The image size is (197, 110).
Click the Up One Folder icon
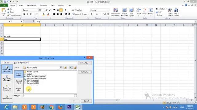click(65, 68)
